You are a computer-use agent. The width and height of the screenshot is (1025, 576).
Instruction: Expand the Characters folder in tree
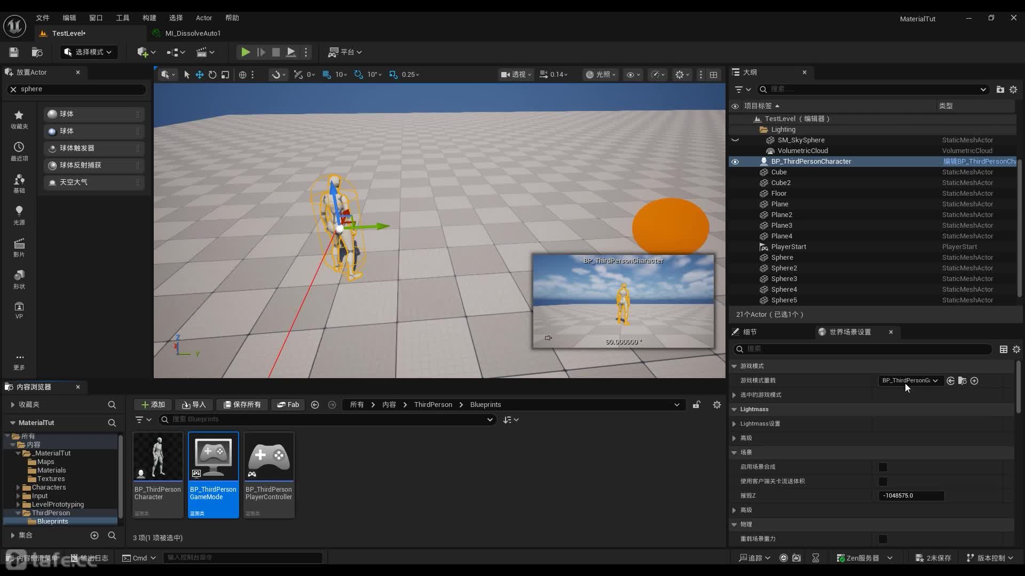(x=18, y=487)
